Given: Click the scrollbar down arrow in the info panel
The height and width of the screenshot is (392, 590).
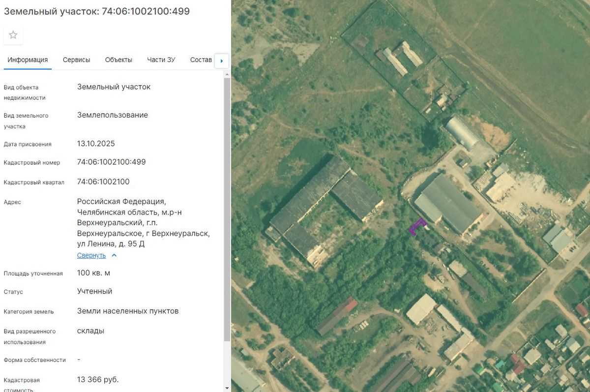Looking at the screenshot, I should [227, 388].
